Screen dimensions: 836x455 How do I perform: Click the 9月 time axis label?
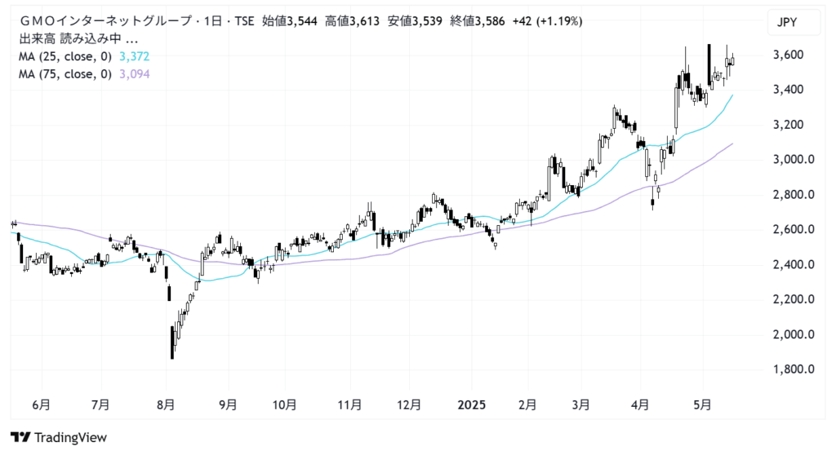click(x=229, y=405)
